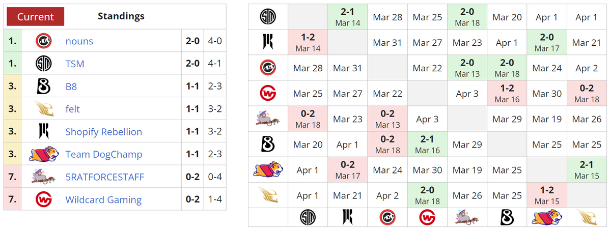This screenshot has width=611, height=230.
Task: Click Shopify Rebellion logo in standings
Action: click(43, 132)
